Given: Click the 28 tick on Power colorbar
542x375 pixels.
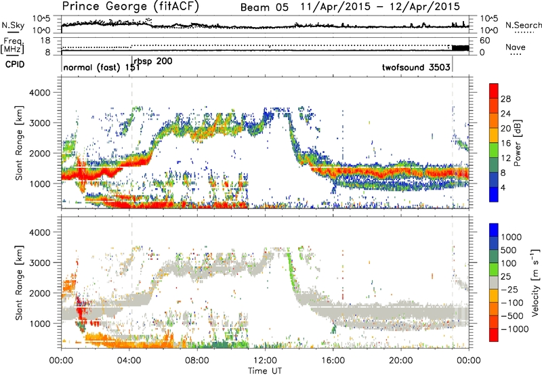Looking at the screenshot, I should pos(505,99).
